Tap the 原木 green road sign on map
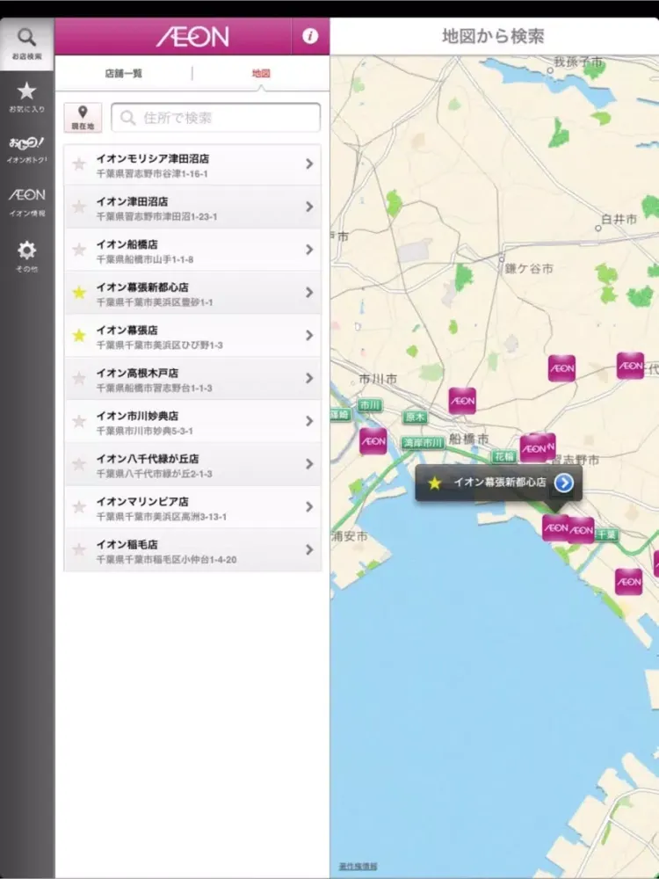The width and height of the screenshot is (659, 879). (x=416, y=417)
